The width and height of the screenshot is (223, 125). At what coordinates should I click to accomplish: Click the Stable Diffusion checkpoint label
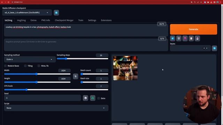pos(14,8)
